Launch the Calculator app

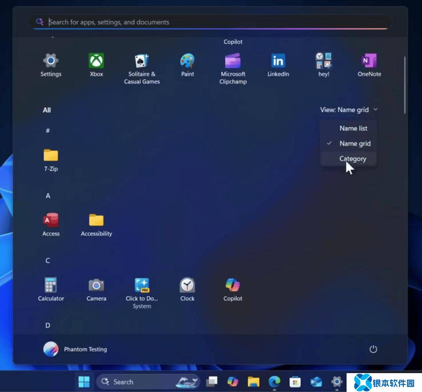(x=51, y=290)
